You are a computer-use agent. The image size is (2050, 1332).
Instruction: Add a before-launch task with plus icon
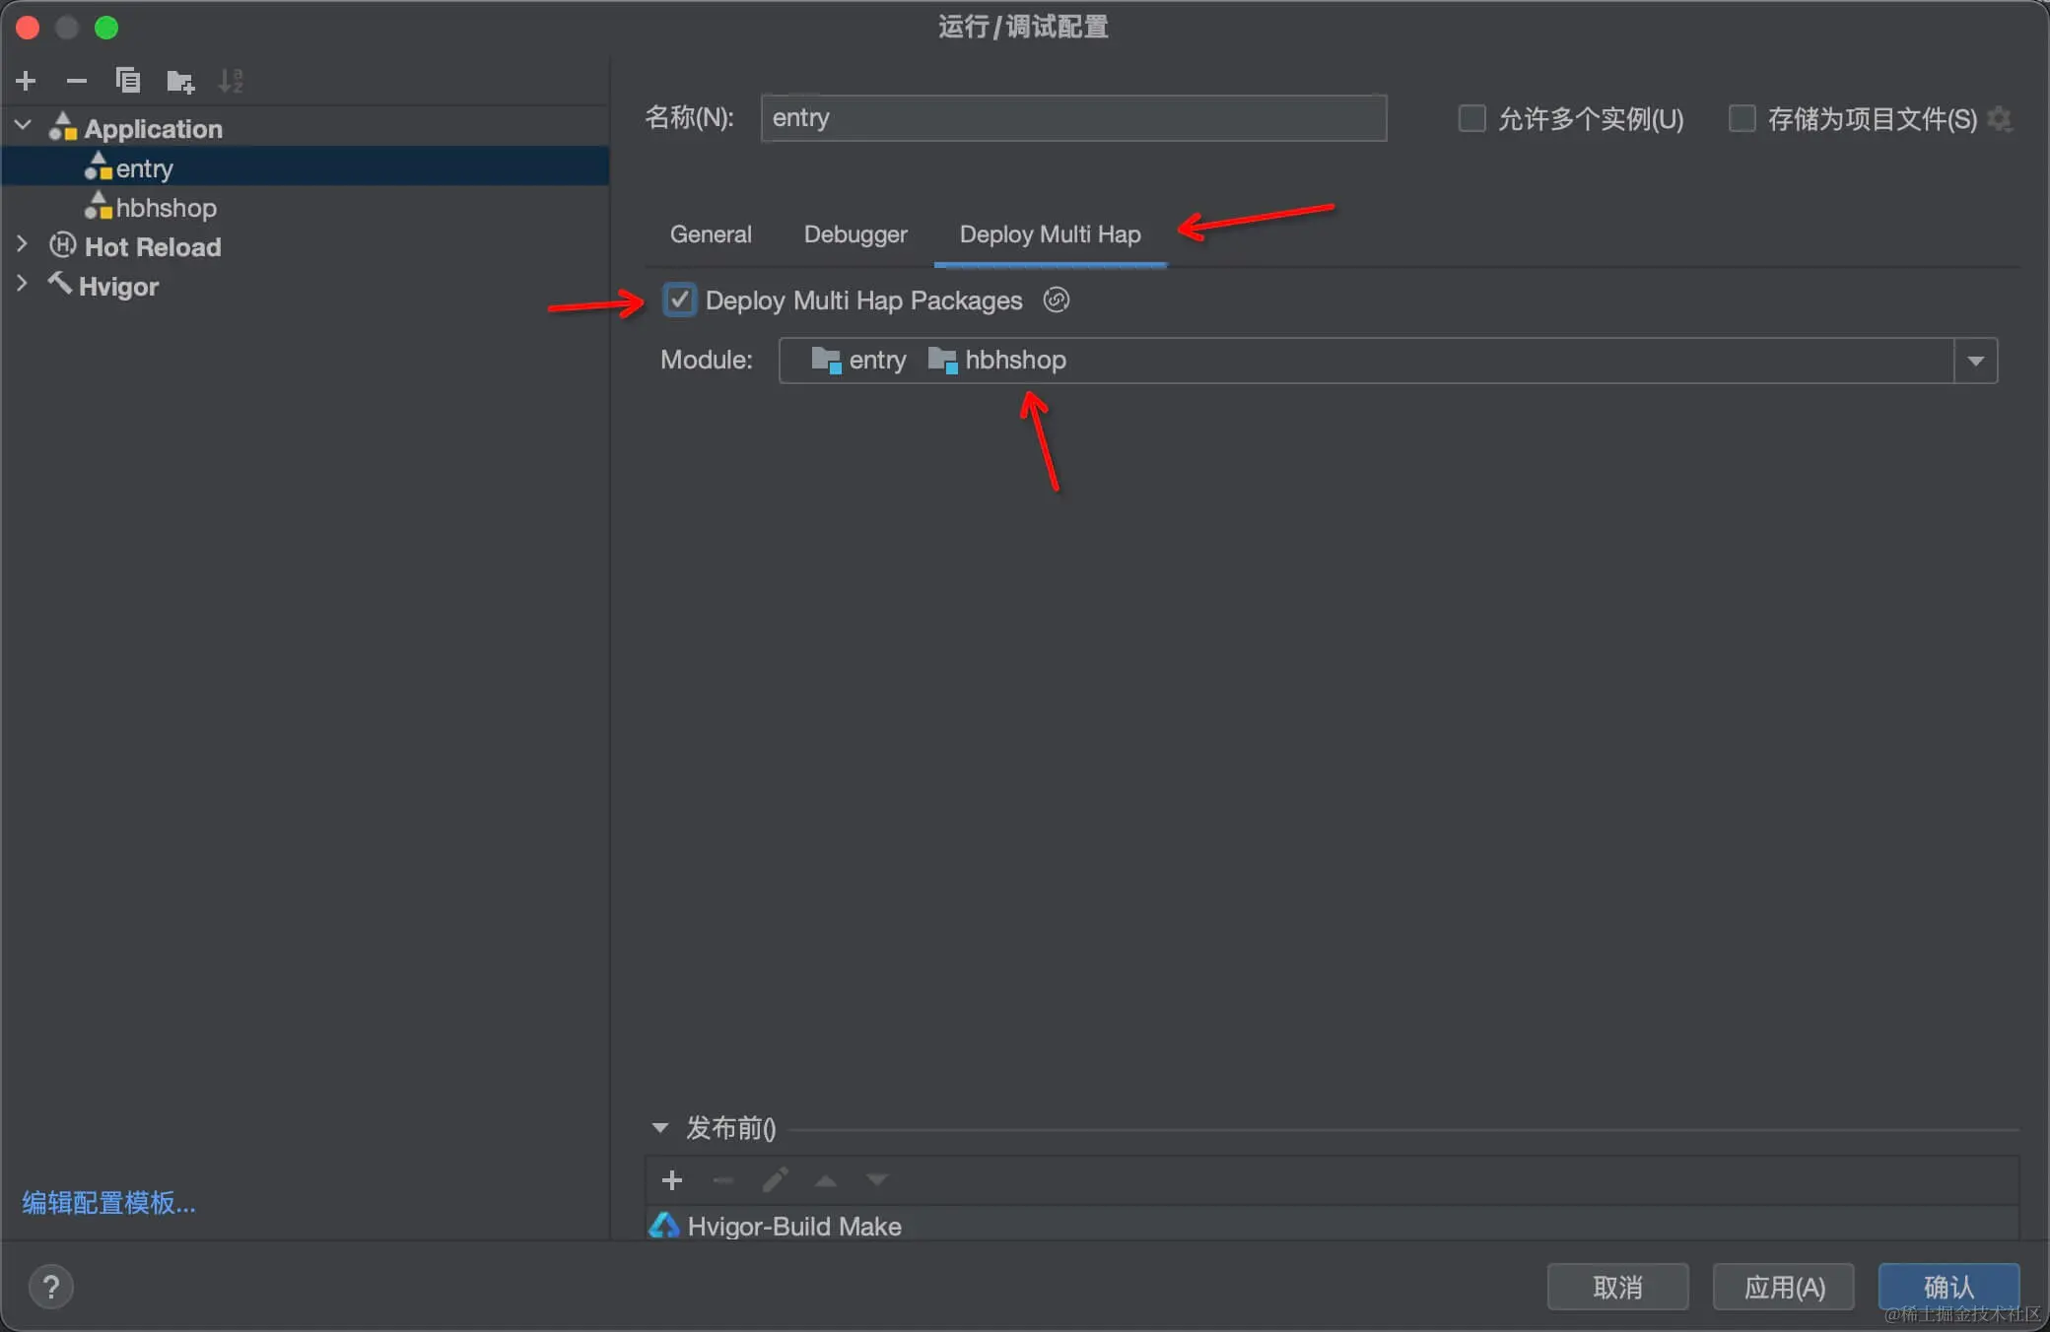[672, 1180]
